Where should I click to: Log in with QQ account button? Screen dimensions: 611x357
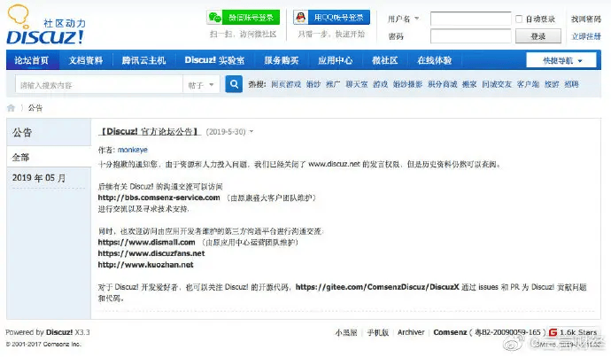329,17
